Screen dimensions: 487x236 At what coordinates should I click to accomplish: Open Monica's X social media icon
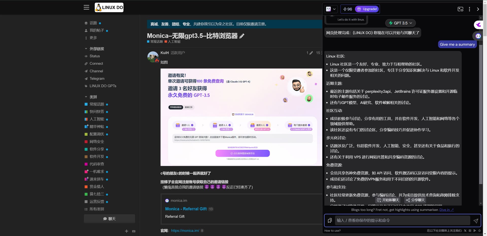465,231
